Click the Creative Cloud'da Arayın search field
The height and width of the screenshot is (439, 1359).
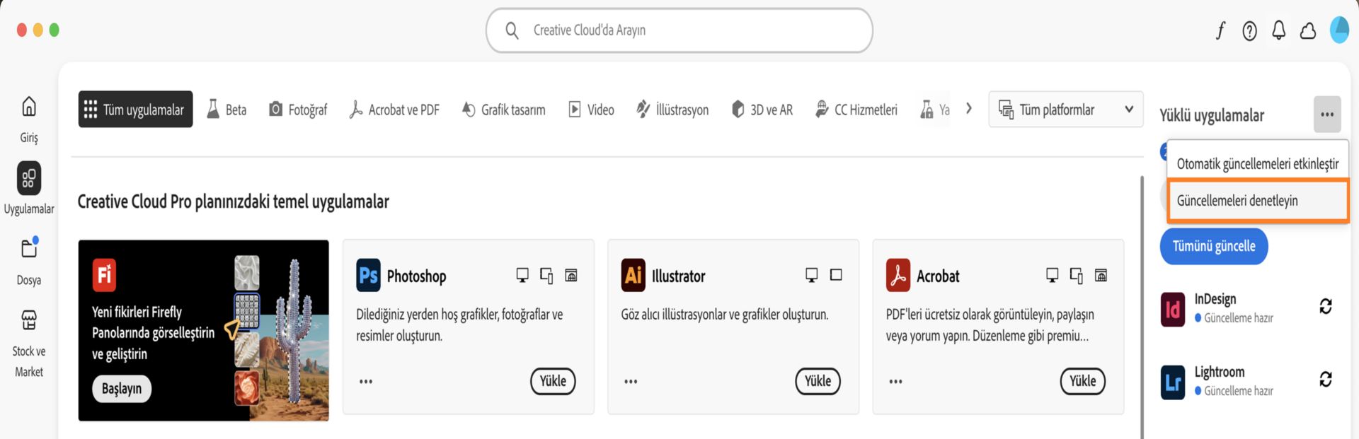[679, 30]
